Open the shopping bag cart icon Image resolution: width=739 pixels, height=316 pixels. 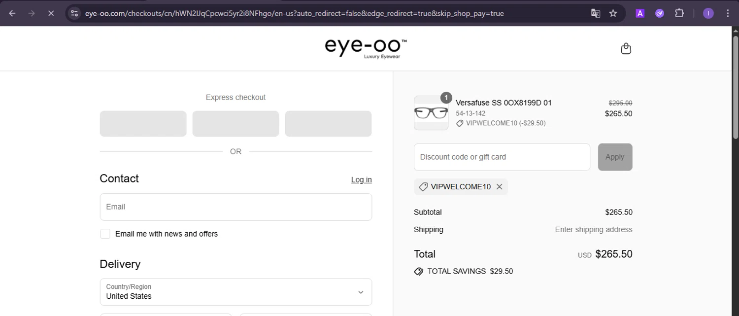click(x=626, y=48)
